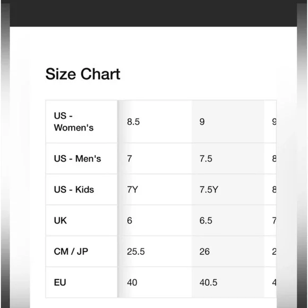
Task: Click the 8.5 Women's size cell
Action: [x=155, y=122]
